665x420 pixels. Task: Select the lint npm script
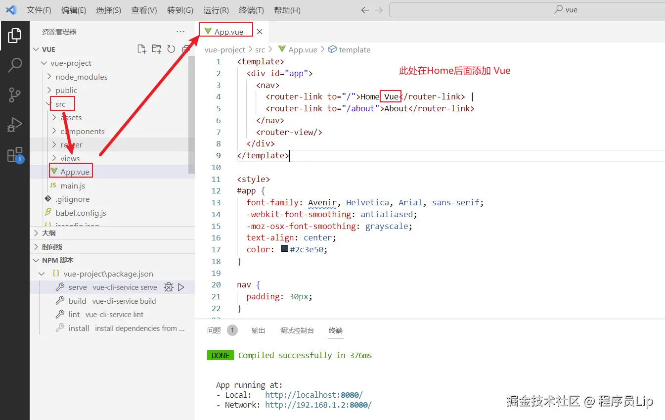(x=112, y=314)
